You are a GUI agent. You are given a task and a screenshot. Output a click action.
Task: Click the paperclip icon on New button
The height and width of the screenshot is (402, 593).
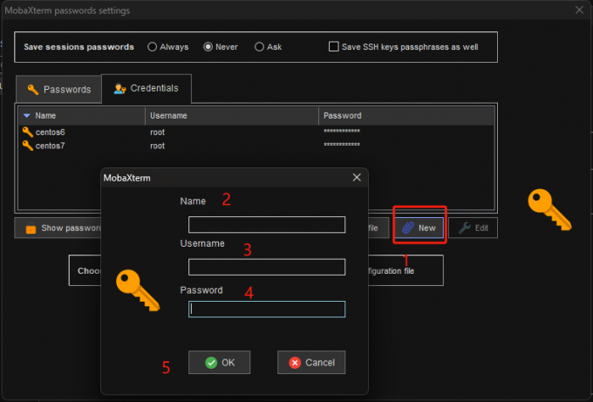408,228
